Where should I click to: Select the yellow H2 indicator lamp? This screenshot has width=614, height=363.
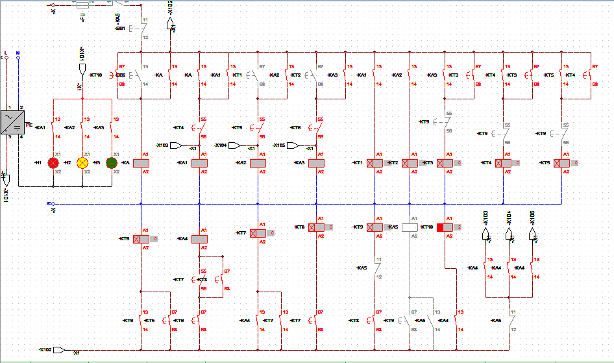[x=82, y=162]
